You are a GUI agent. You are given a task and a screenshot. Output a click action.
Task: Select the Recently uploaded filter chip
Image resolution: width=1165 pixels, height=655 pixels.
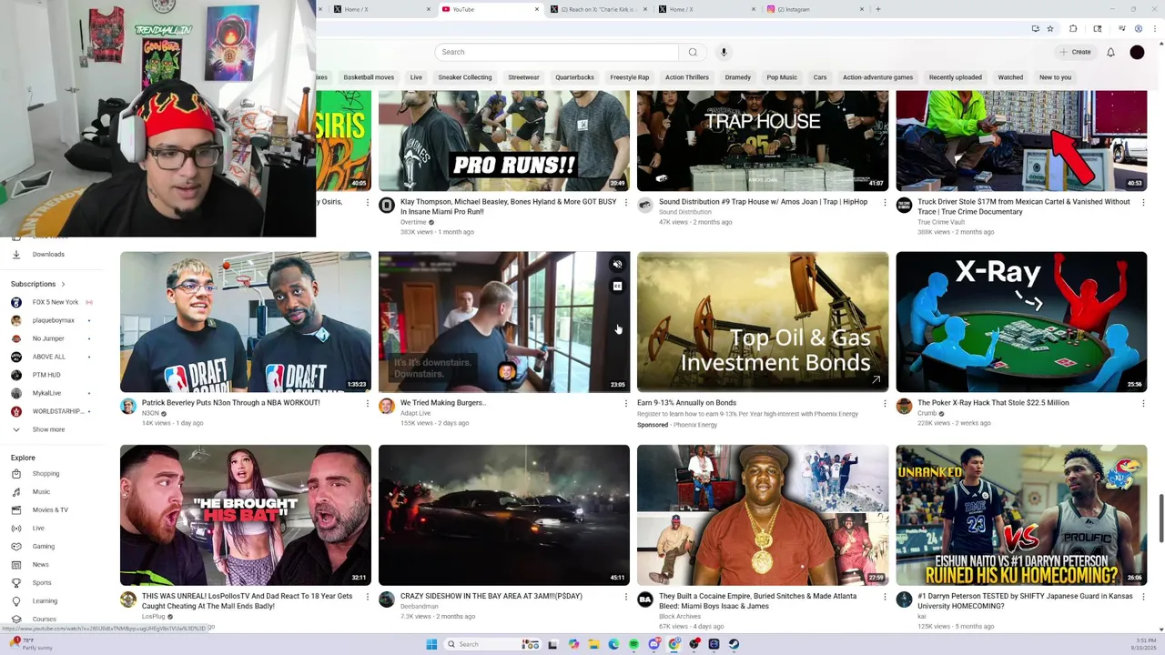[956, 77]
